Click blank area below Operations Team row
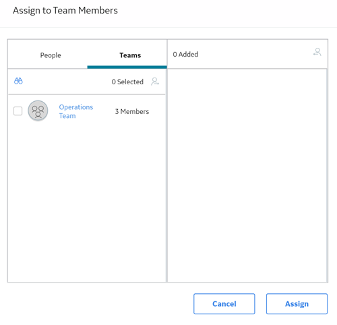The image size is (337, 325). tap(87, 202)
